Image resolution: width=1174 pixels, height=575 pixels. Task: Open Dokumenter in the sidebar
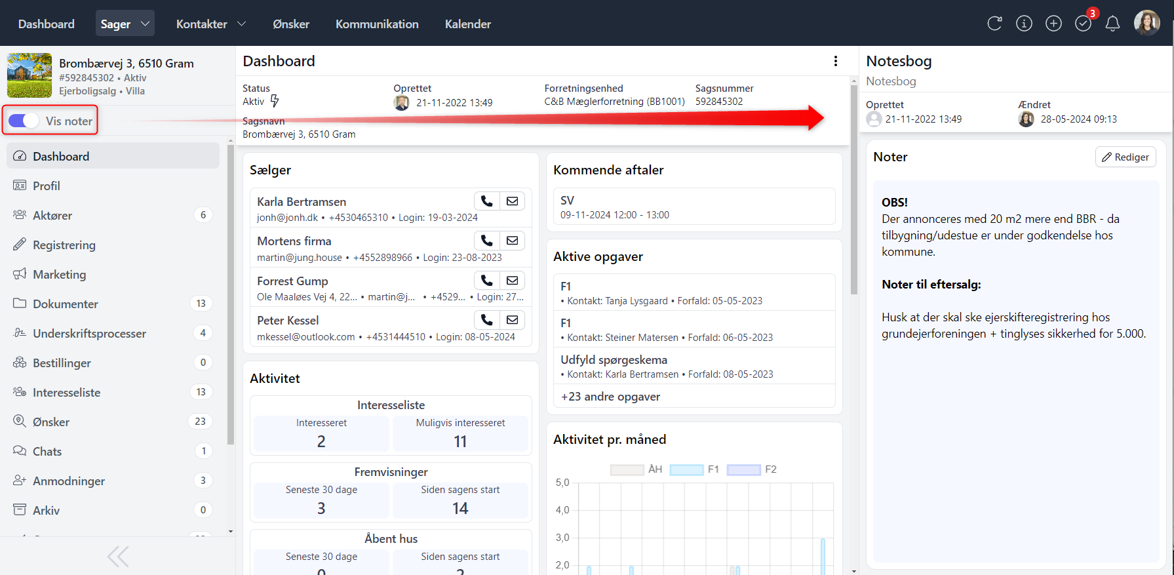[66, 304]
